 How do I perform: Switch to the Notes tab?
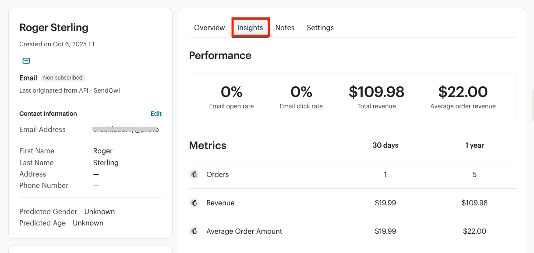[x=285, y=28]
